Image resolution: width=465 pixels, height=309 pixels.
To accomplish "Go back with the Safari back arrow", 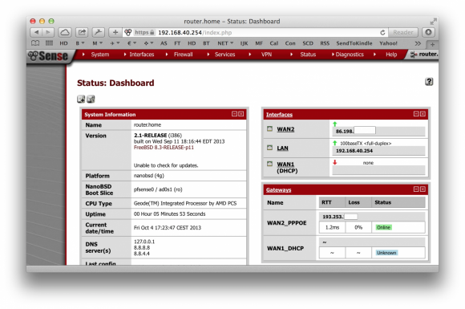I will pyautogui.click(x=36, y=32).
